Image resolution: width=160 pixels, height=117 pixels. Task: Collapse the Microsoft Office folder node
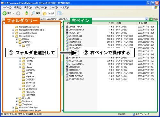13,36
